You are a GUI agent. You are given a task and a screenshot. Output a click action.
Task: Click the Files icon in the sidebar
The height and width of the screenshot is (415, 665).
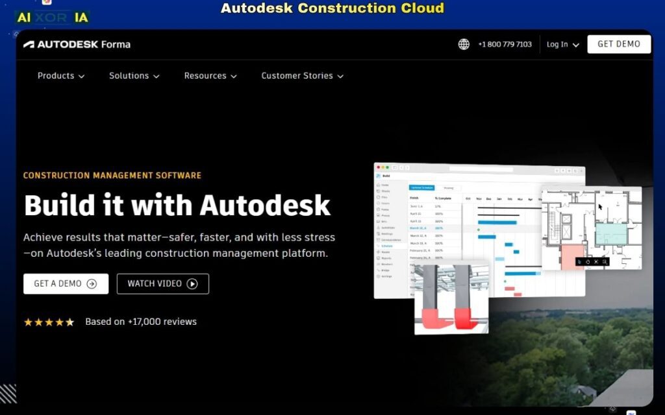click(x=378, y=196)
